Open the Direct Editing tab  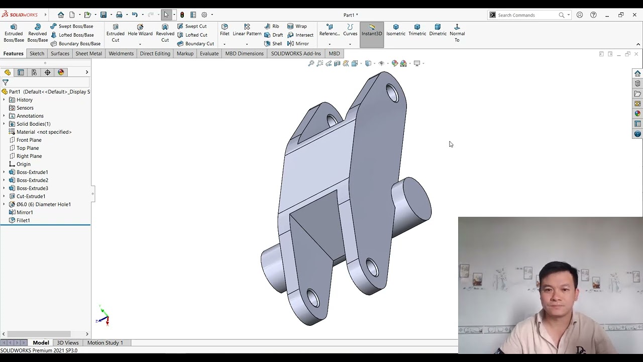coord(155,53)
